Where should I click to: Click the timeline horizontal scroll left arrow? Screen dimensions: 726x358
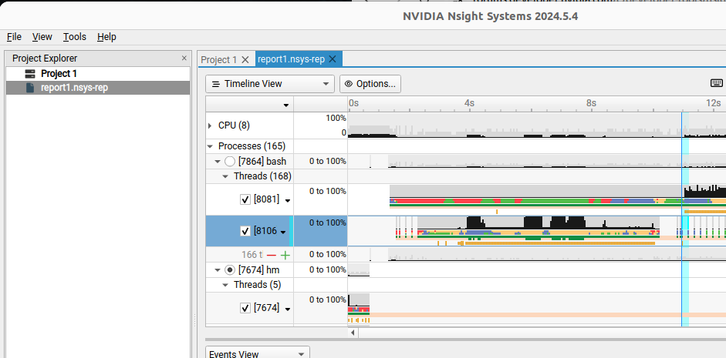[353, 332]
